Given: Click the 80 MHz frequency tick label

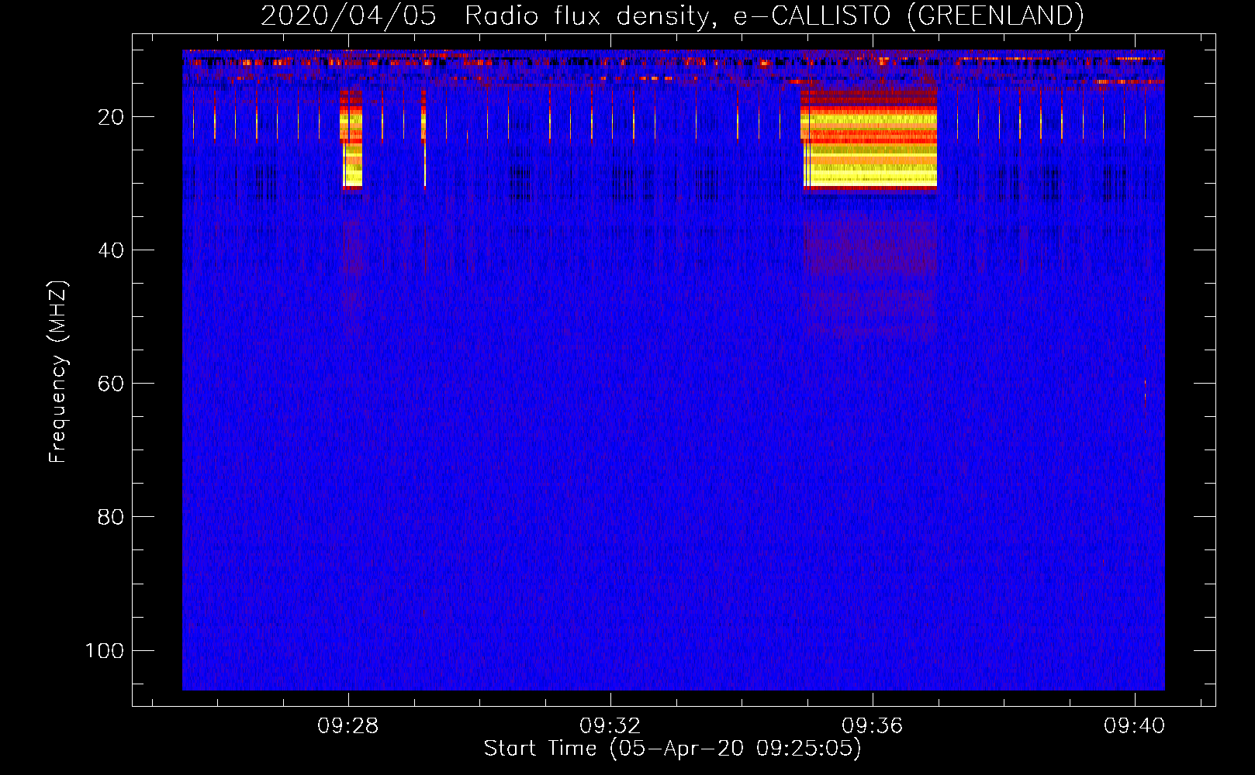Looking at the screenshot, I should (111, 517).
